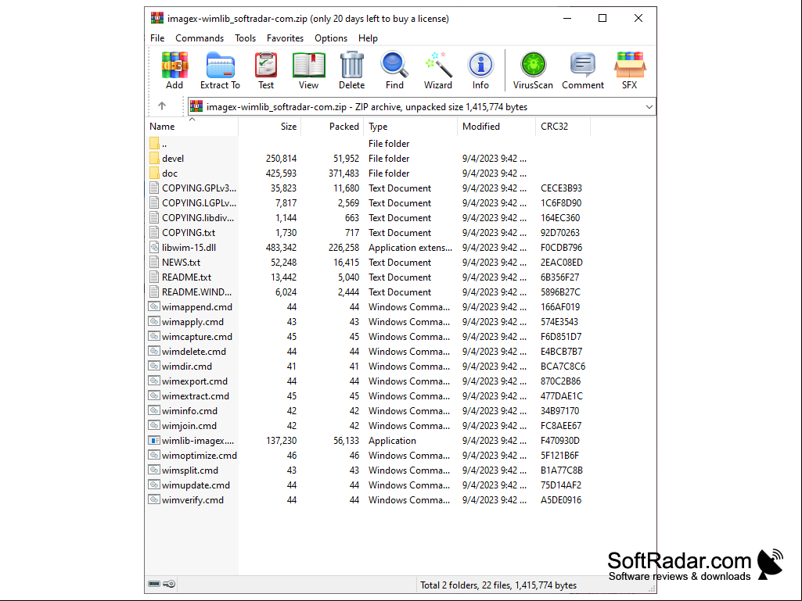
Task: Sort by CRC32 column header
Action: [563, 127]
